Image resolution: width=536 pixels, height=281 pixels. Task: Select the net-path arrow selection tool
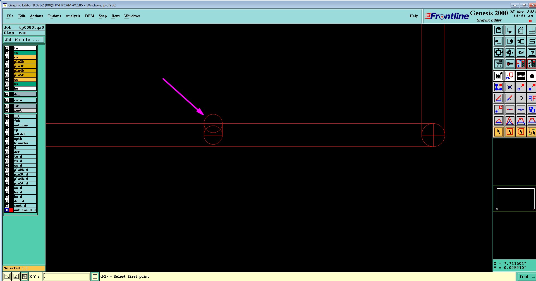(x=532, y=132)
